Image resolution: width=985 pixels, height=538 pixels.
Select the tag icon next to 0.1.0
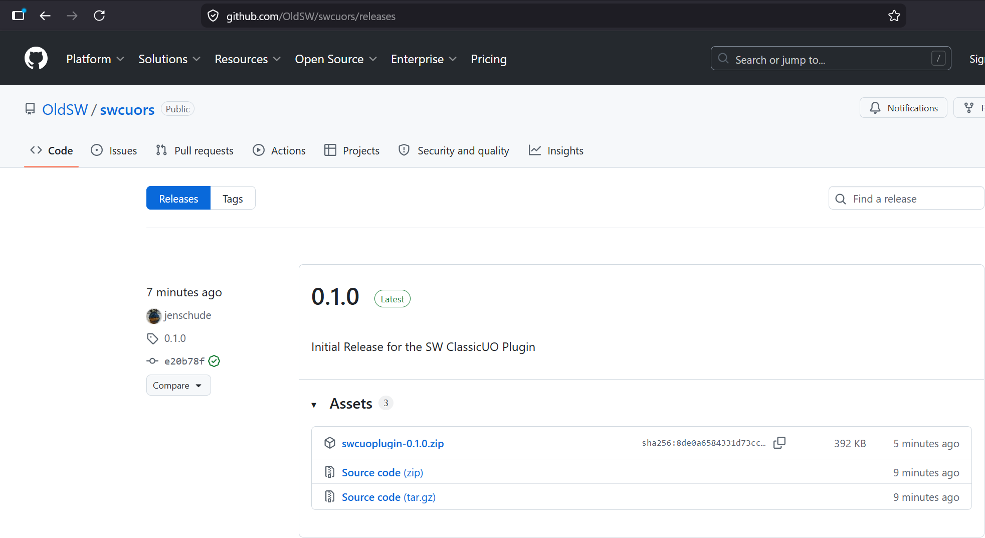(152, 338)
